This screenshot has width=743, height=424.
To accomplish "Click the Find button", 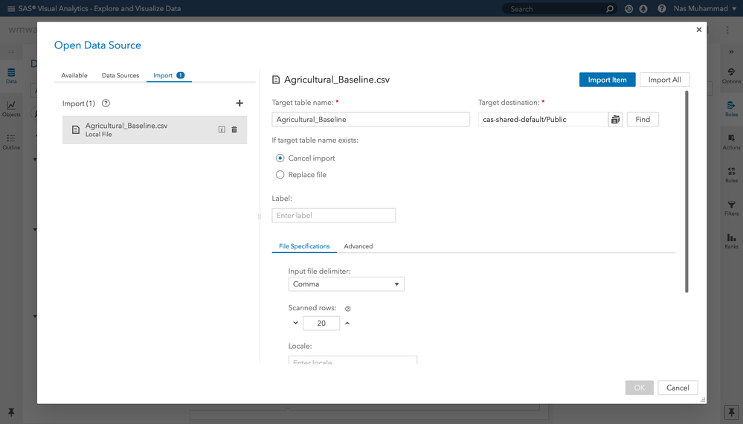I will click(643, 119).
